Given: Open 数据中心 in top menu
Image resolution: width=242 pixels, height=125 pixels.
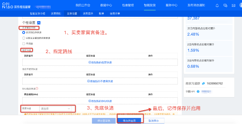Looking at the screenshot, I should coord(106,5).
